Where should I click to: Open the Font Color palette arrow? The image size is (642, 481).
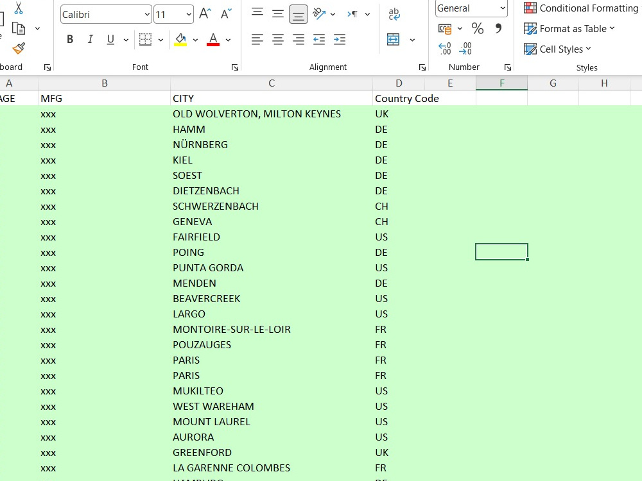coord(228,40)
